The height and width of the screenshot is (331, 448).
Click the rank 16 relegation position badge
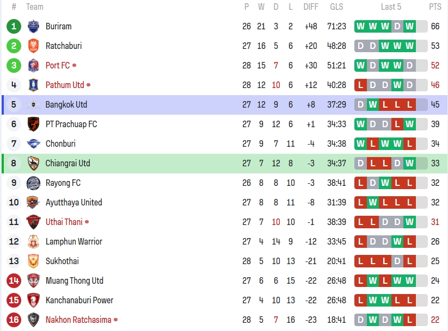tap(14, 320)
